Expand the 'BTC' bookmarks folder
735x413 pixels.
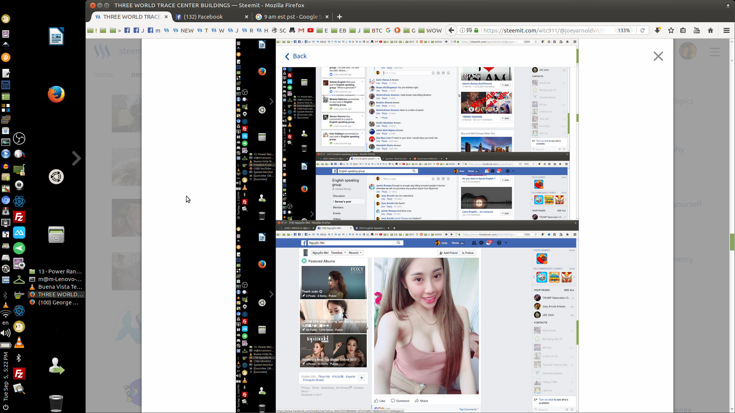[373, 30]
